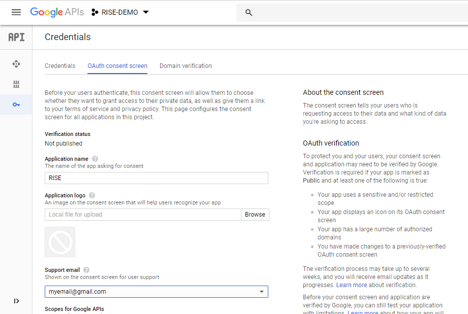Click the Learn more link about app limitations

pyautogui.click(x=363, y=312)
